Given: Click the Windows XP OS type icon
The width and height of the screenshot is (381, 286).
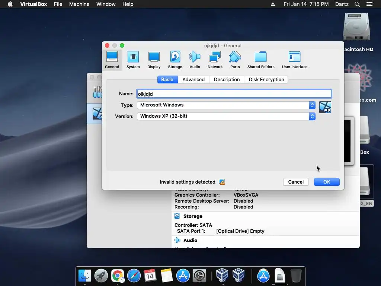Looking at the screenshot, I should [x=325, y=107].
